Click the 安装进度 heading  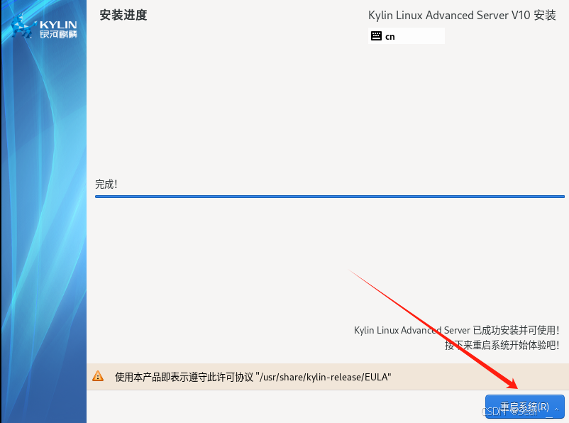point(123,15)
